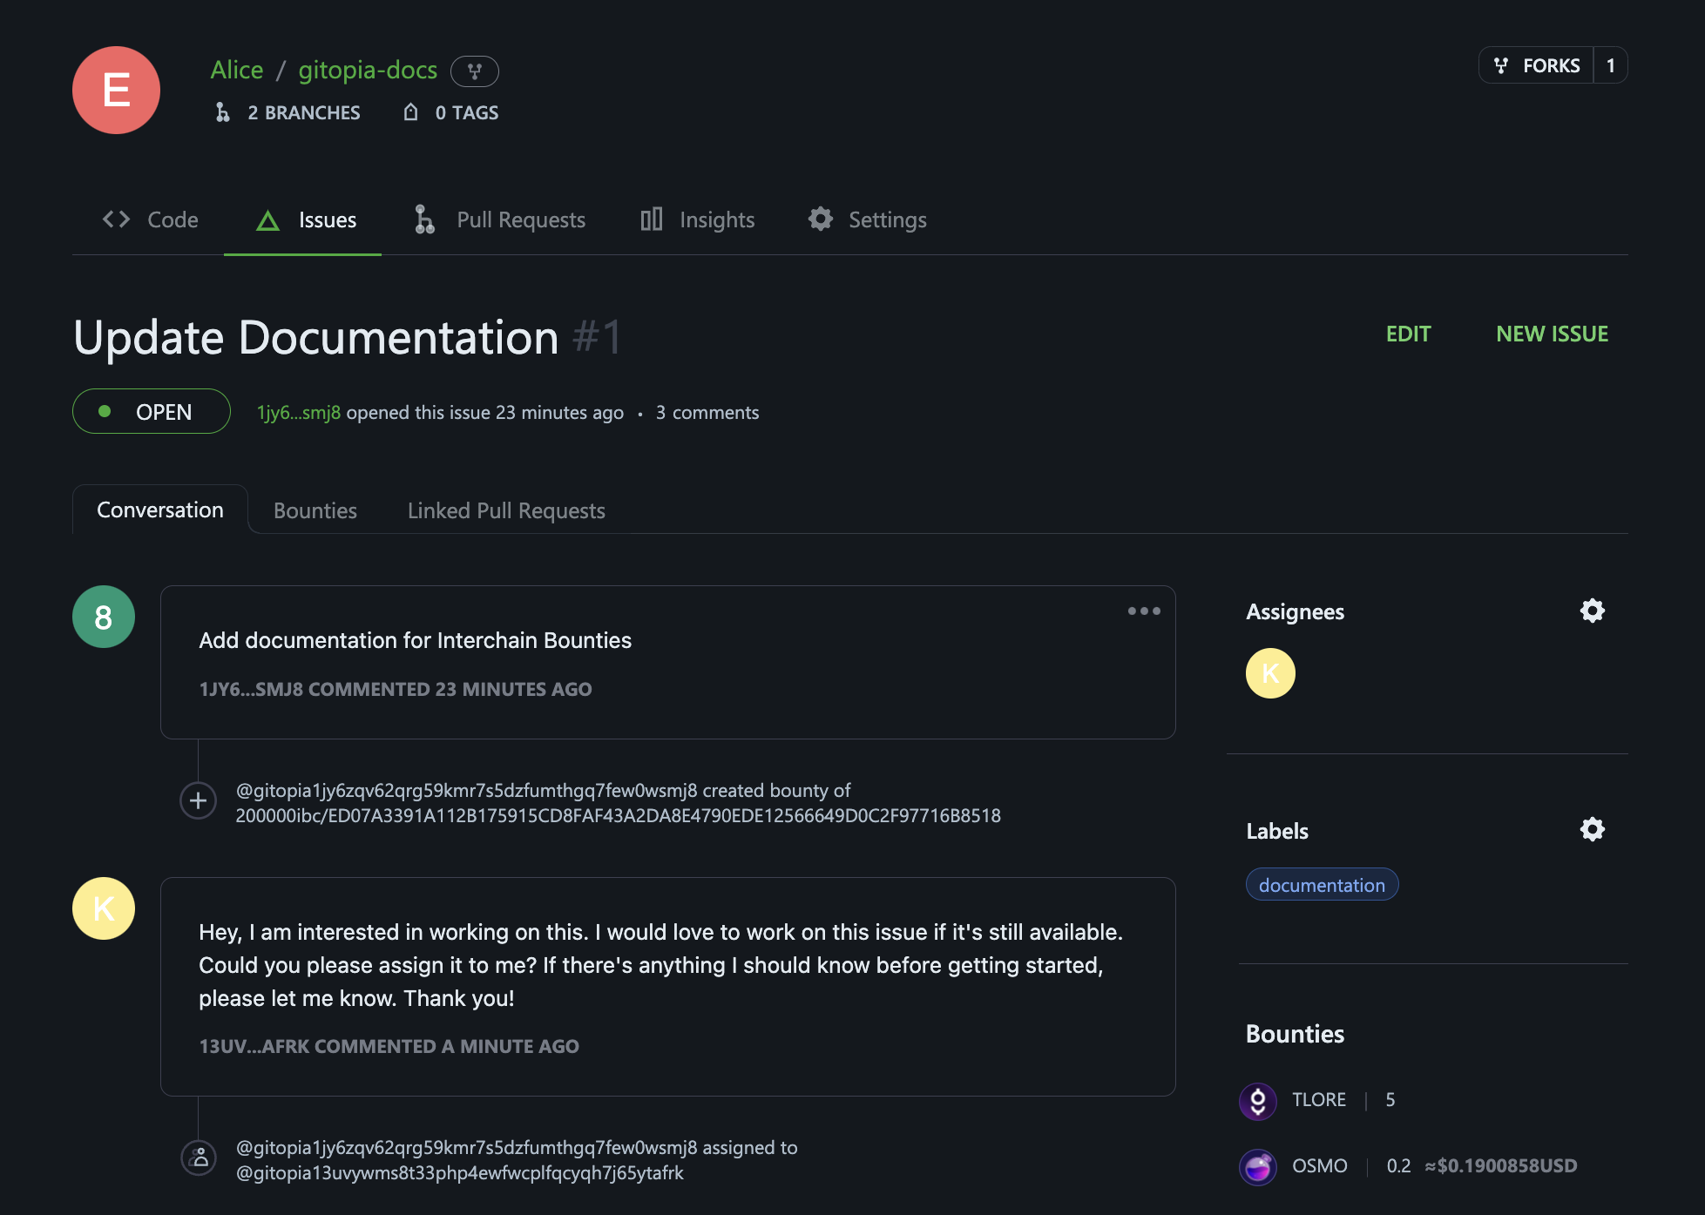1705x1215 pixels.
Task: Click the FORKS button
Action: [x=1537, y=65]
